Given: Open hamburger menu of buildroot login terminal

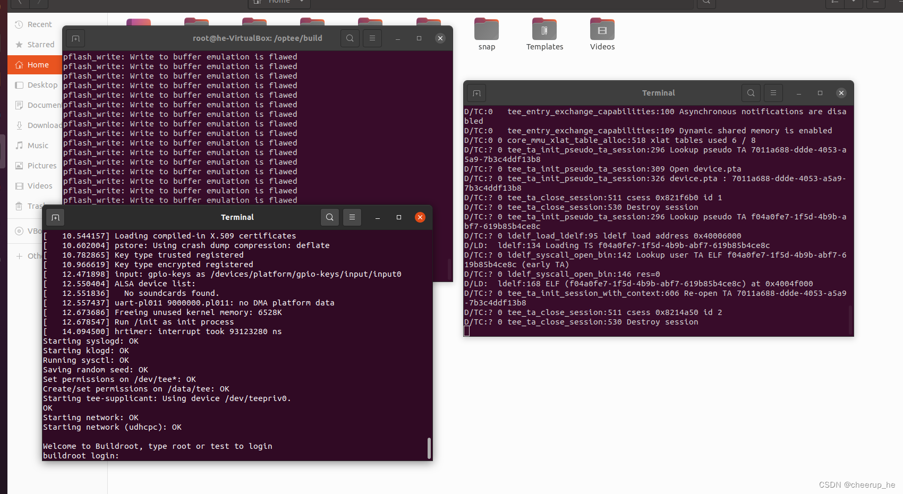Looking at the screenshot, I should [x=352, y=217].
